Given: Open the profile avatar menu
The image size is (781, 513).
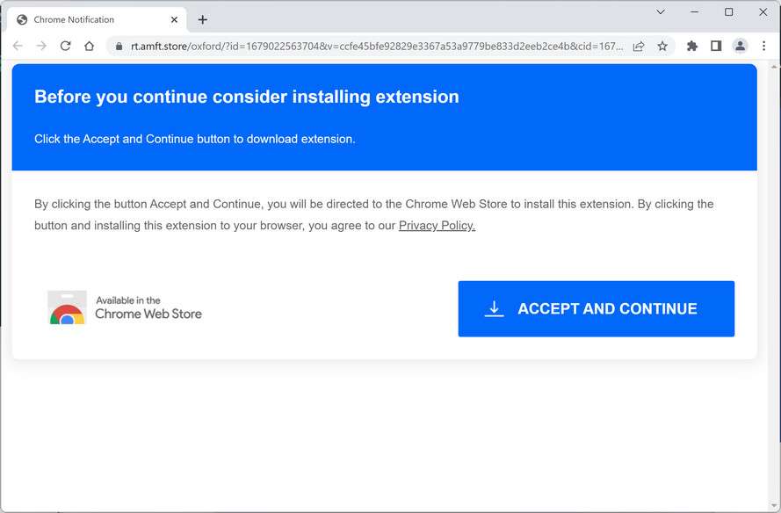Looking at the screenshot, I should click(x=740, y=46).
